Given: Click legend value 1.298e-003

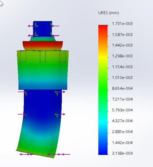Looking at the screenshot, I should pos(122,56).
